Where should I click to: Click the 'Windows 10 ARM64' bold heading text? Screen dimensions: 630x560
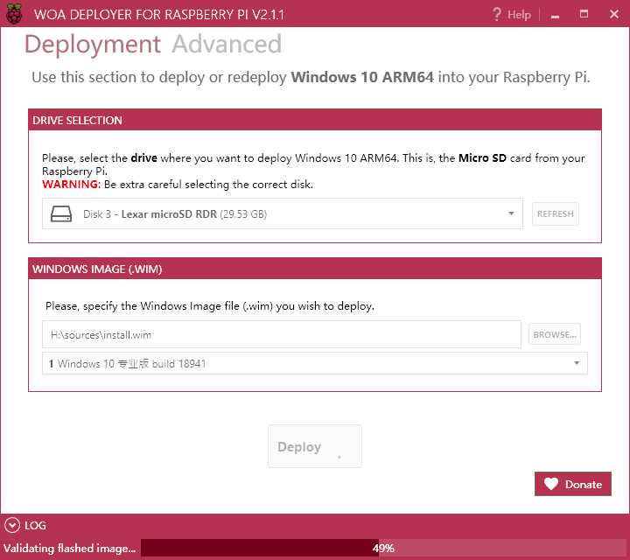point(362,77)
